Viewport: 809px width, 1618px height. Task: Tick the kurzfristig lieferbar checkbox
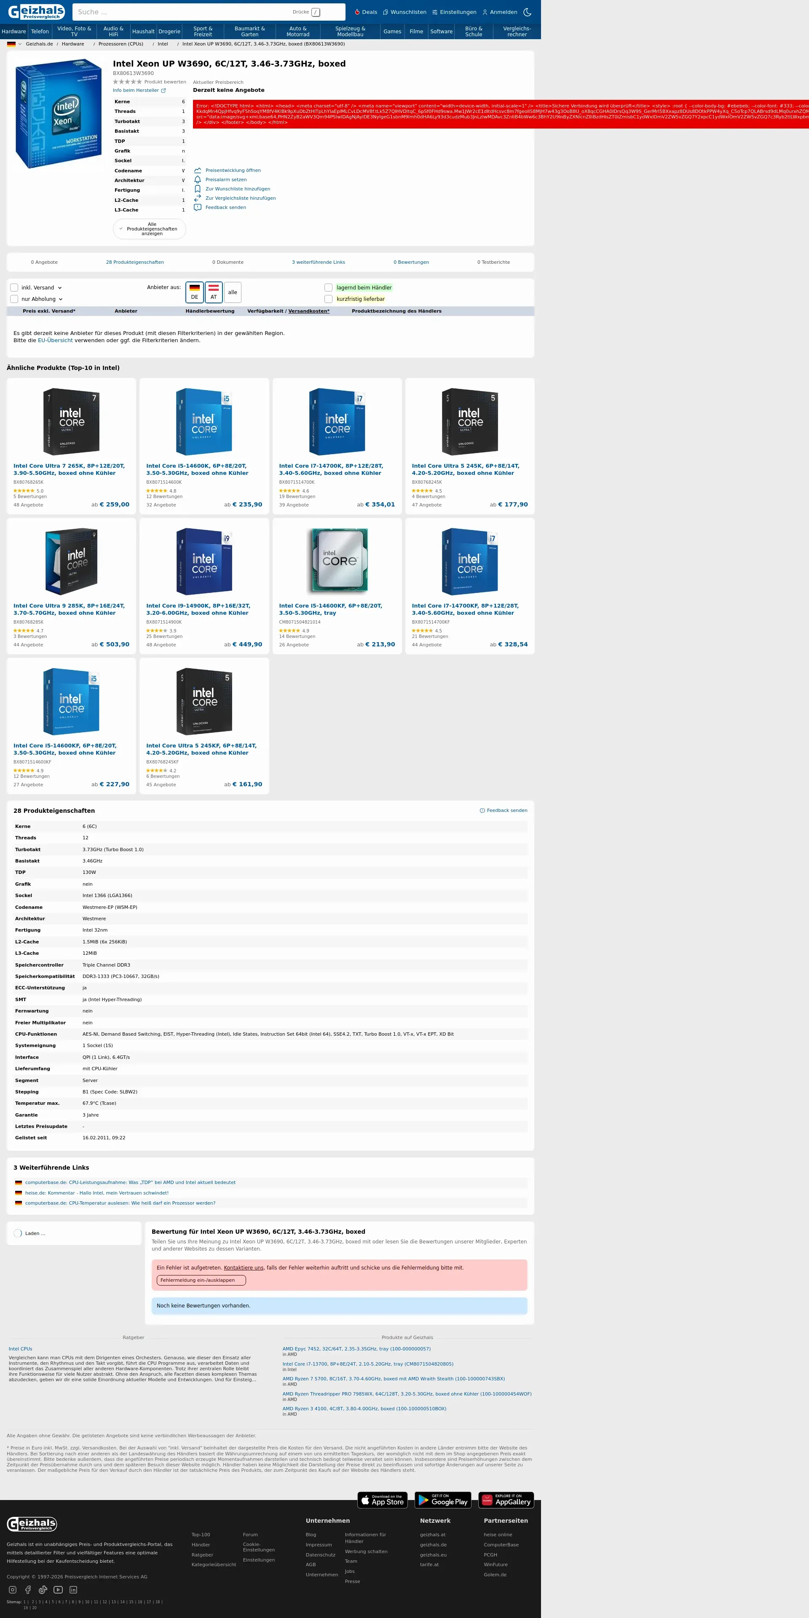click(x=329, y=299)
